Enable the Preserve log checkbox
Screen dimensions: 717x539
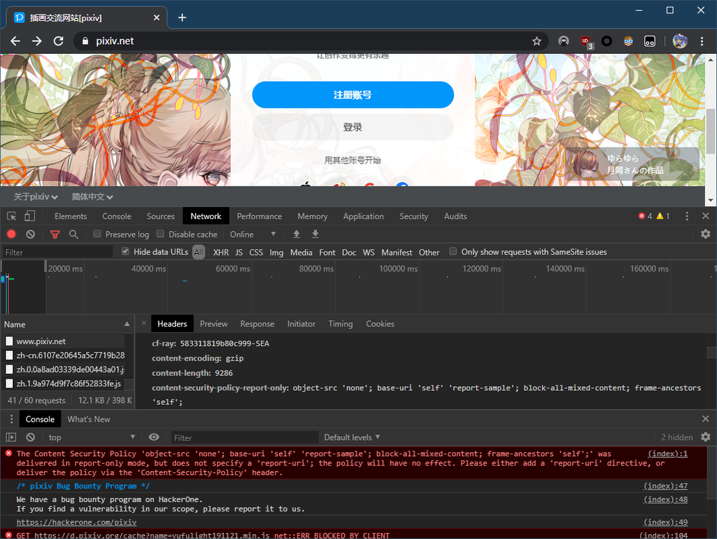[x=97, y=234]
